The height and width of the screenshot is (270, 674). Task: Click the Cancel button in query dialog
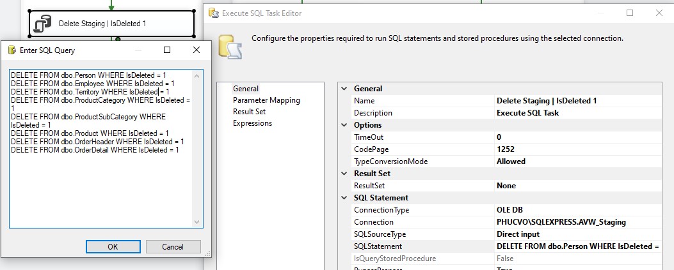coord(173,247)
